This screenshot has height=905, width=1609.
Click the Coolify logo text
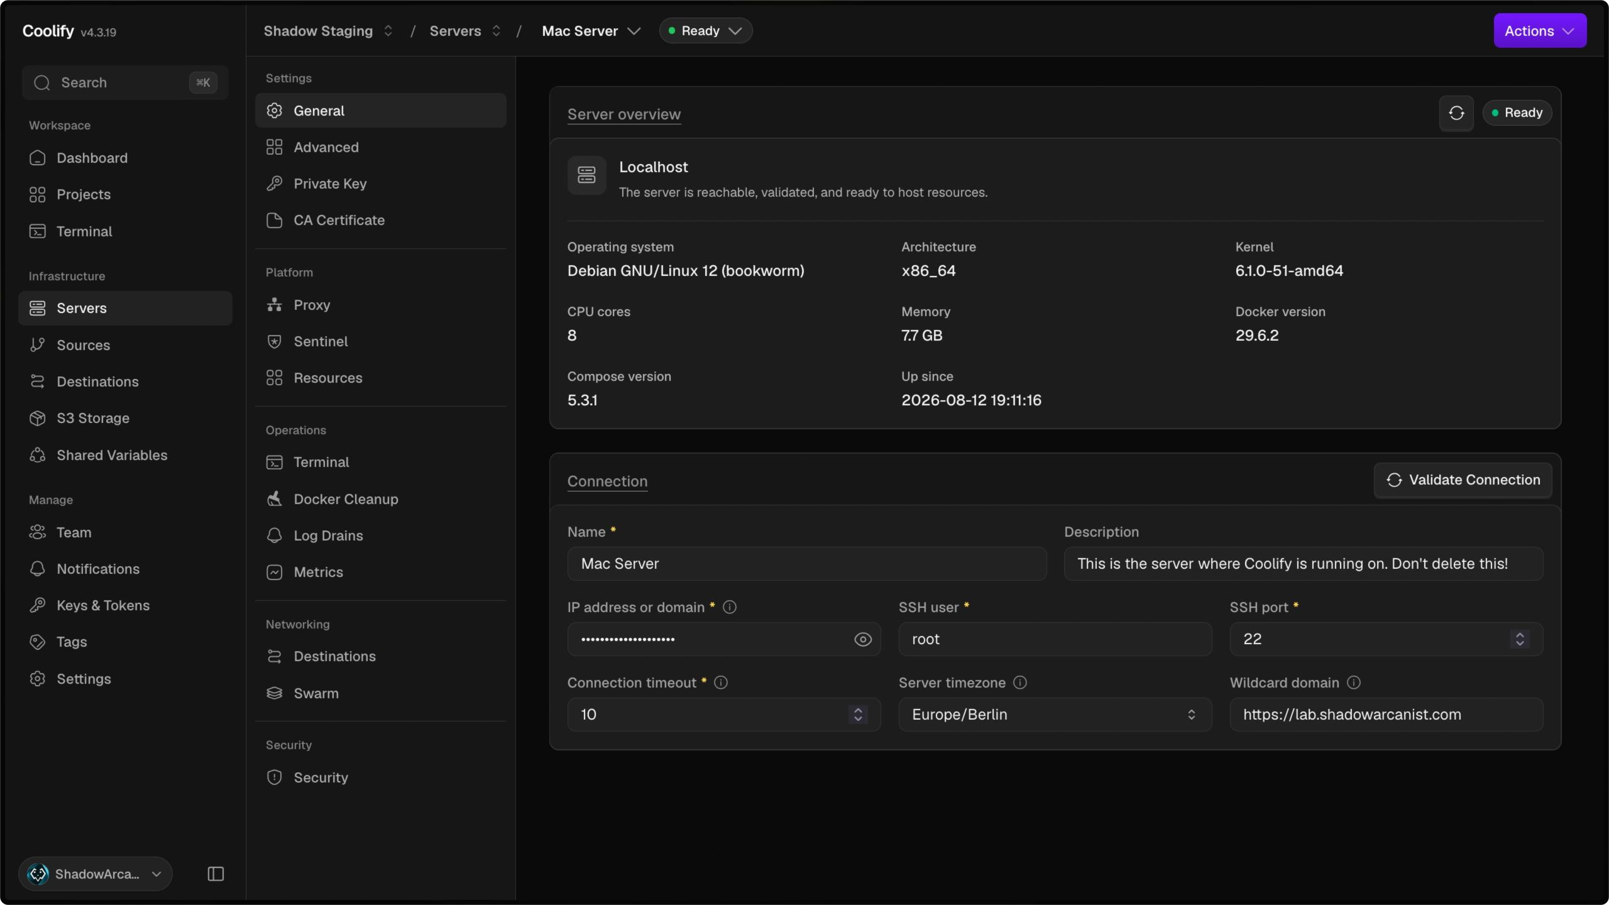pyautogui.click(x=48, y=31)
